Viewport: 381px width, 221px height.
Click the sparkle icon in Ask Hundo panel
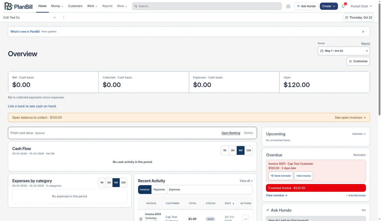268,210
